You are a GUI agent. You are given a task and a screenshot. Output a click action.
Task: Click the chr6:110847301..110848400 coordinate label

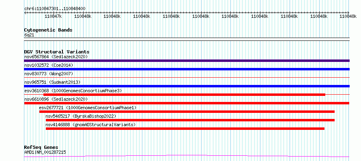[55, 9]
